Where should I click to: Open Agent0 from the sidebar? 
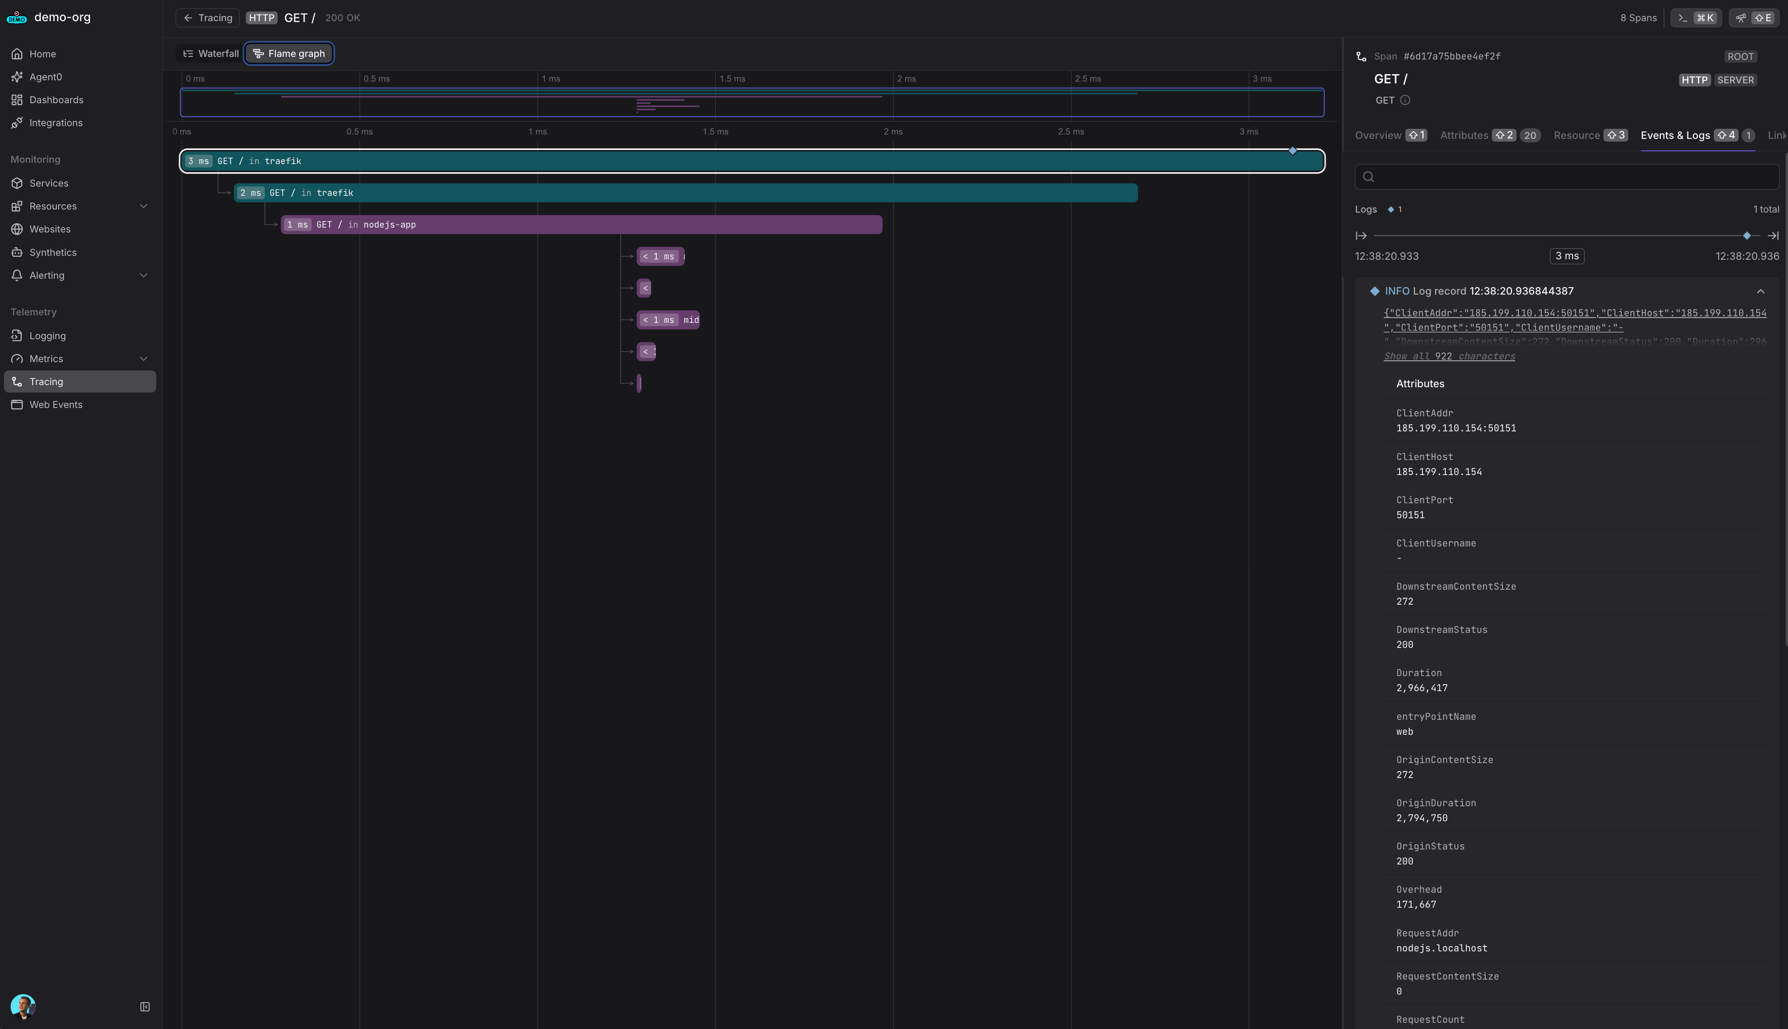pos(45,77)
